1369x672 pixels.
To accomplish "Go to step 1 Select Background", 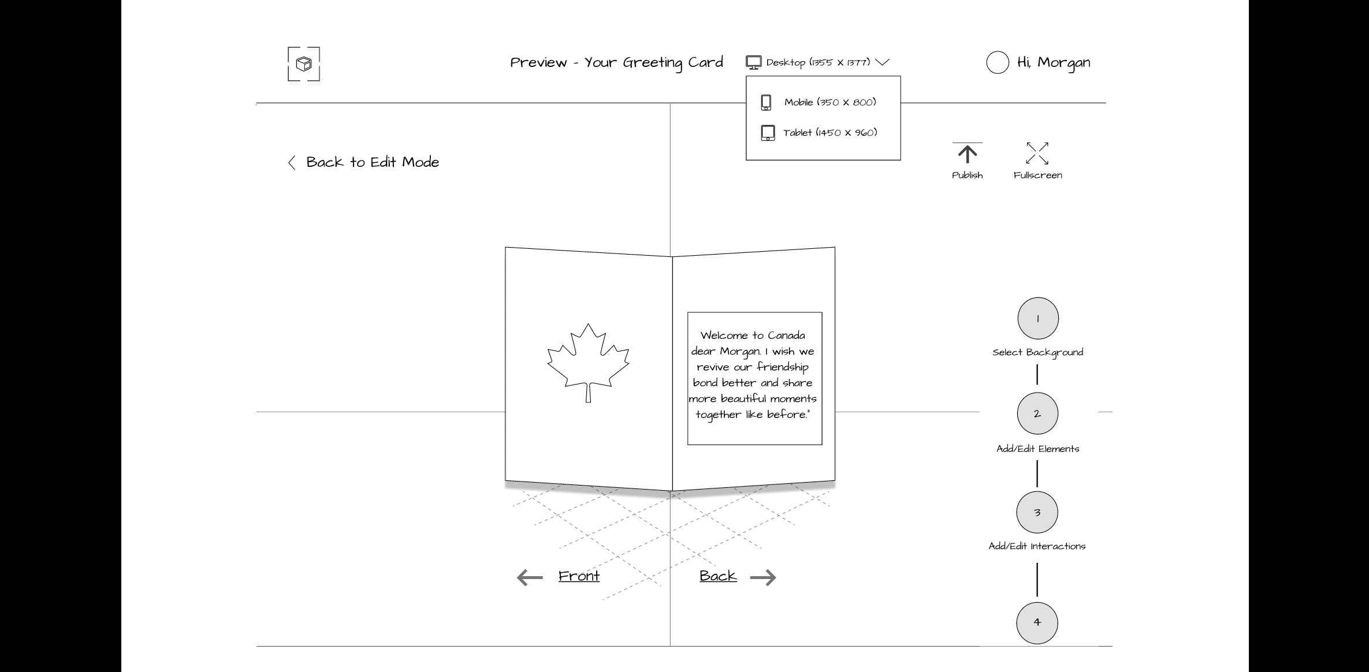I will tap(1037, 319).
